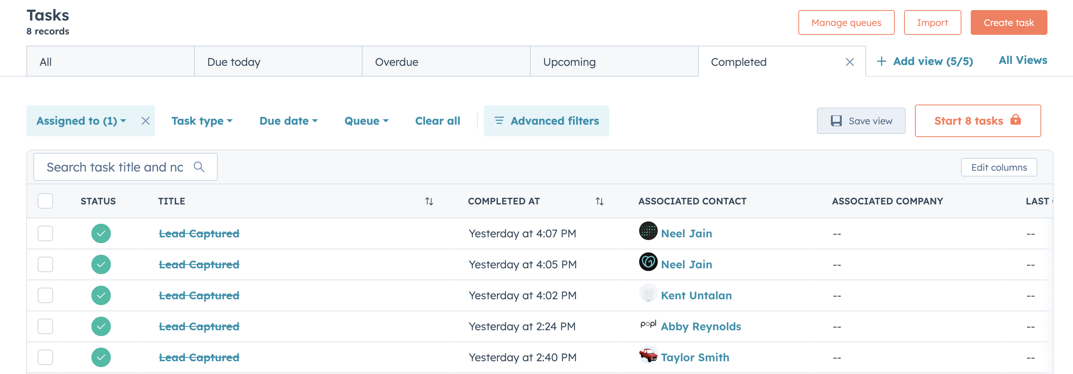The image size is (1073, 374).
Task: Click the Create task button
Action: pyautogui.click(x=1008, y=22)
